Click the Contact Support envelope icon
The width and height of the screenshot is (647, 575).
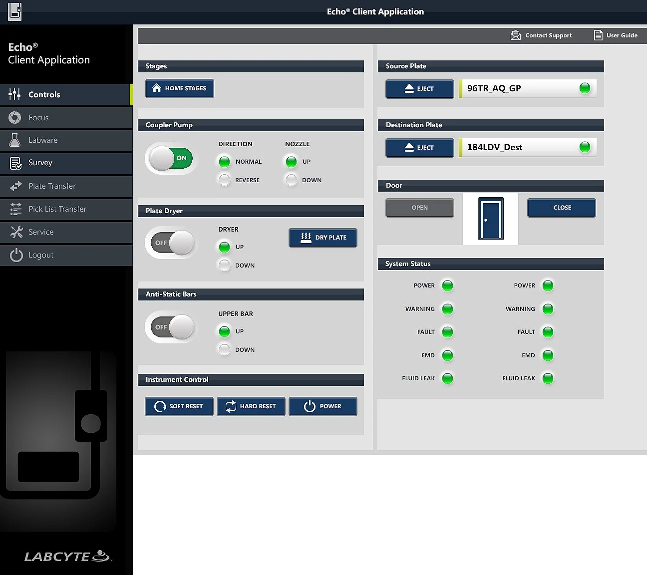(x=516, y=35)
